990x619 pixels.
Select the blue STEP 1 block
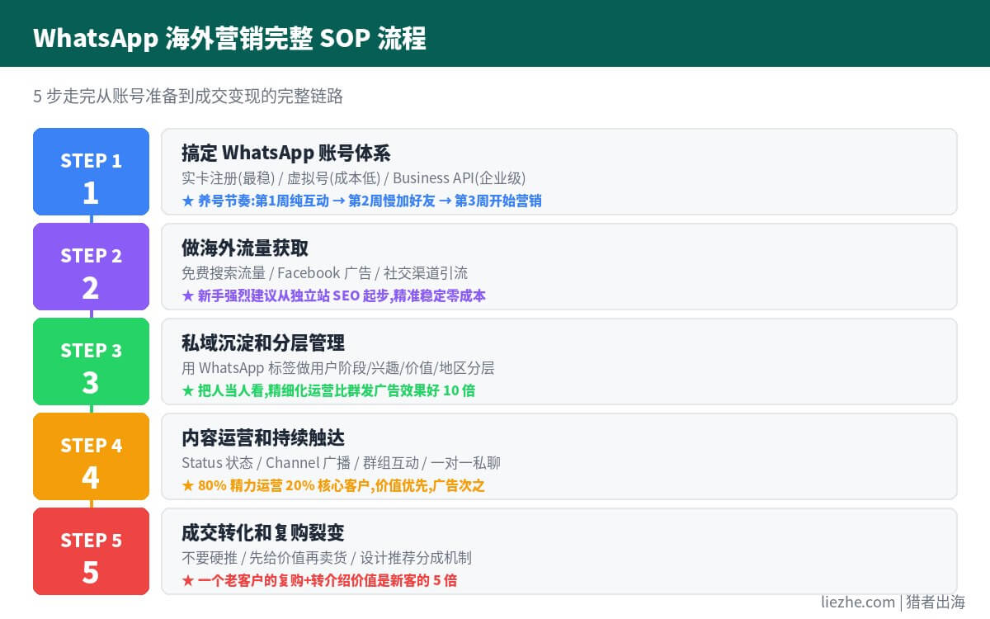(x=91, y=172)
